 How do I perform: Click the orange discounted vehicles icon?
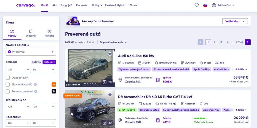(54, 84)
